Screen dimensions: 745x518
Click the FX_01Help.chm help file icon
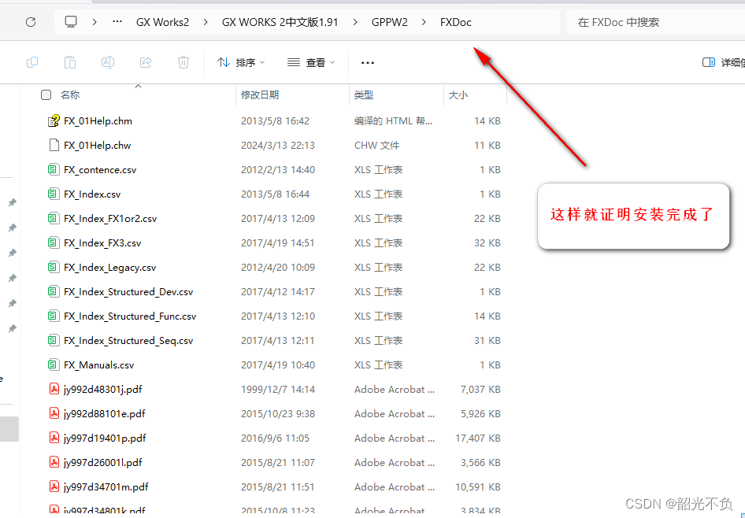coord(54,120)
